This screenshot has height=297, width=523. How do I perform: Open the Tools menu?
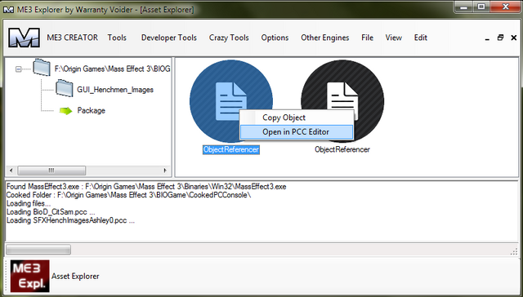pyautogui.click(x=117, y=38)
